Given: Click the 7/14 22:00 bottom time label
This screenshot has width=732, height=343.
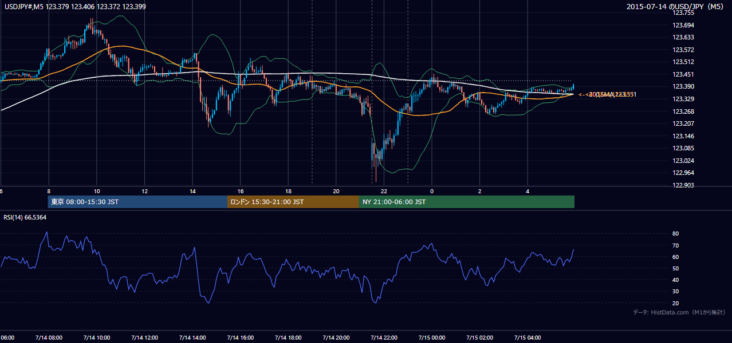Looking at the screenshot, I should (x=384, y=337).
